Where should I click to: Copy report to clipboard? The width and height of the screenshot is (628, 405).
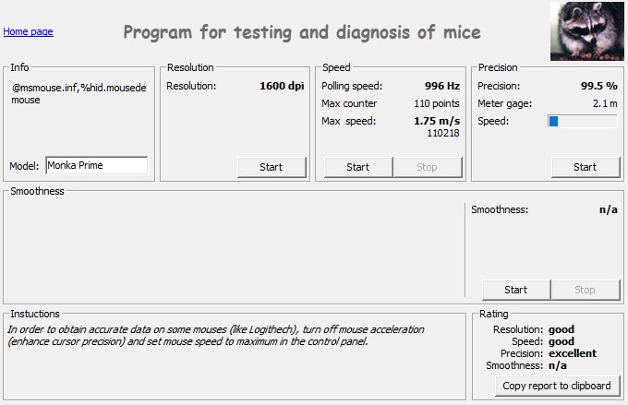[557, 386]
